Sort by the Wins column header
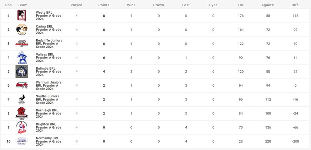Viewport: 311px width, 150px height. 131,5
